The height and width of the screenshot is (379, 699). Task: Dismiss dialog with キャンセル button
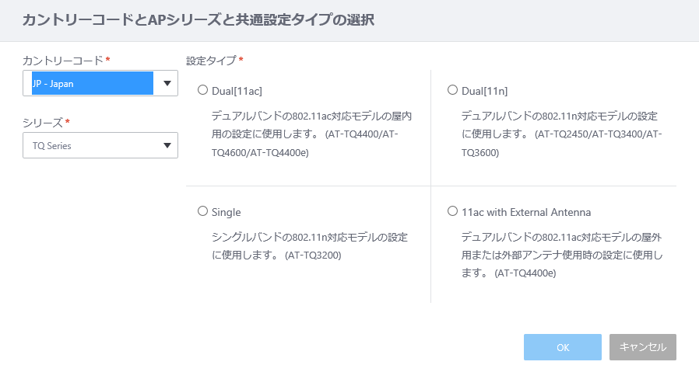coord(643,347)
